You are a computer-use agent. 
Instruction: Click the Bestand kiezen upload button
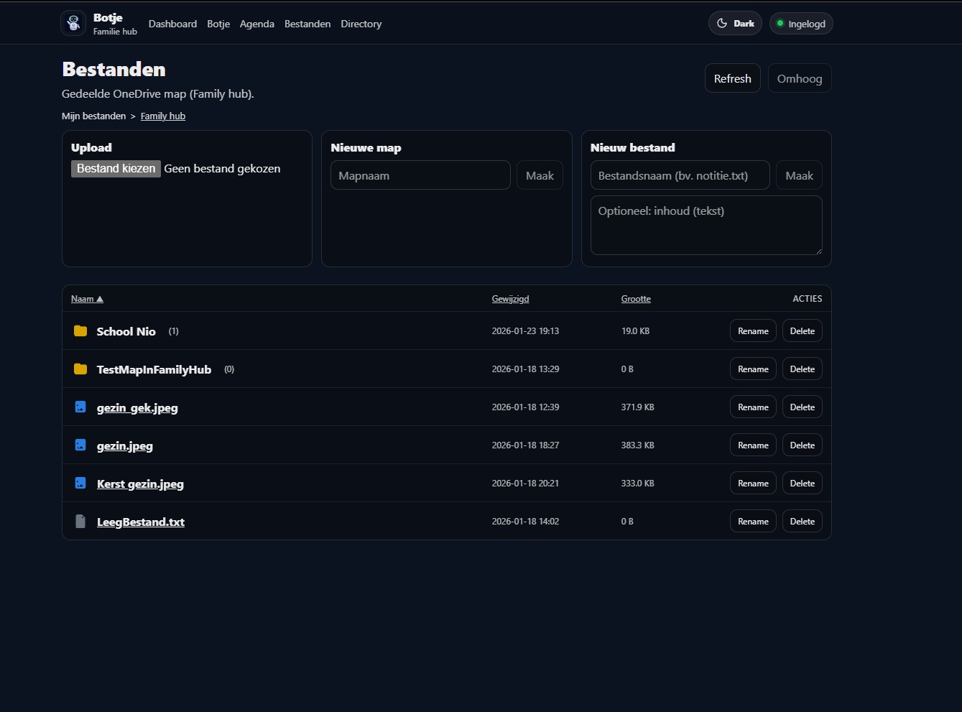pos(116,169)
